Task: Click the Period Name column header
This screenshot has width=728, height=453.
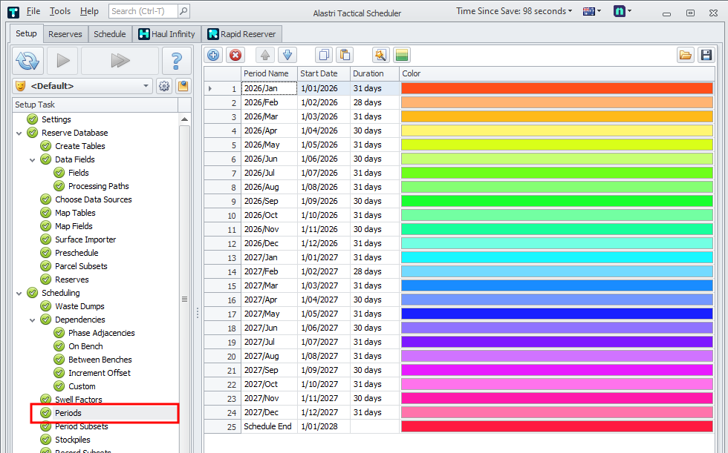Action: 266,73
